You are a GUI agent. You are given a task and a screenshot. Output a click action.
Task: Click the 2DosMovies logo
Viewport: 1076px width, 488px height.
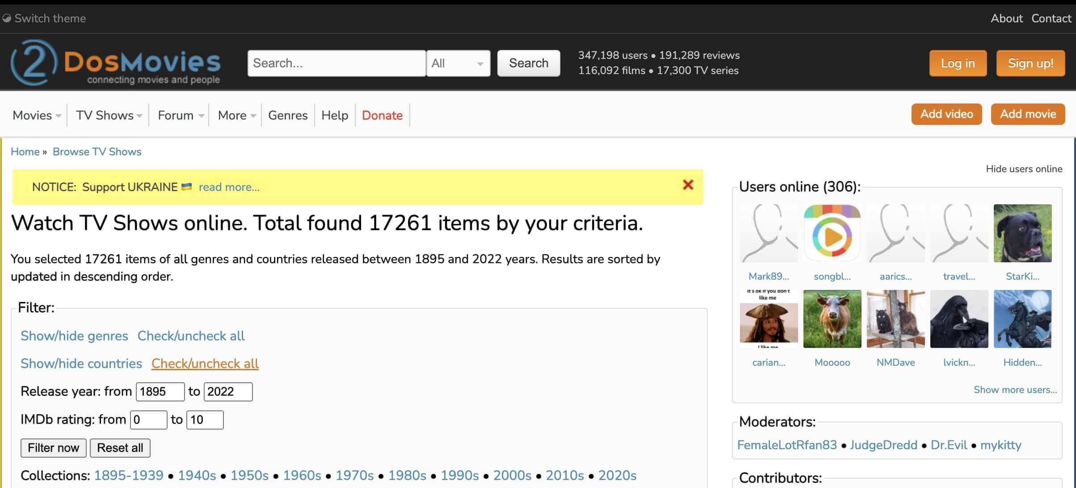(x=115, y=62)
